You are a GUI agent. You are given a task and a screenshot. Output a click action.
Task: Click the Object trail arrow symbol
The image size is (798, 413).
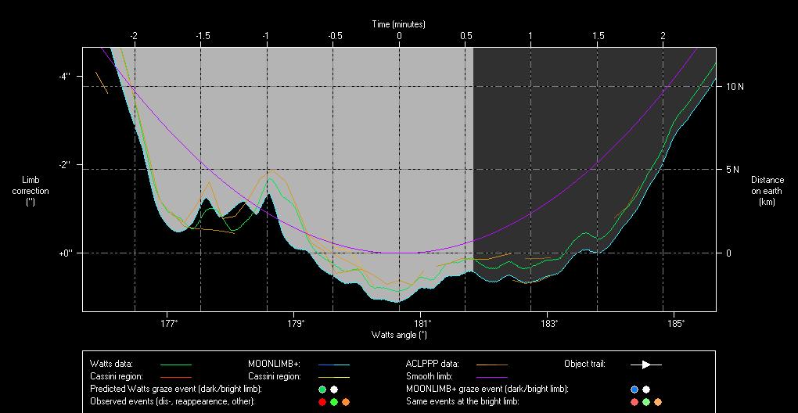pyautogui.click(x=646, y=365)
